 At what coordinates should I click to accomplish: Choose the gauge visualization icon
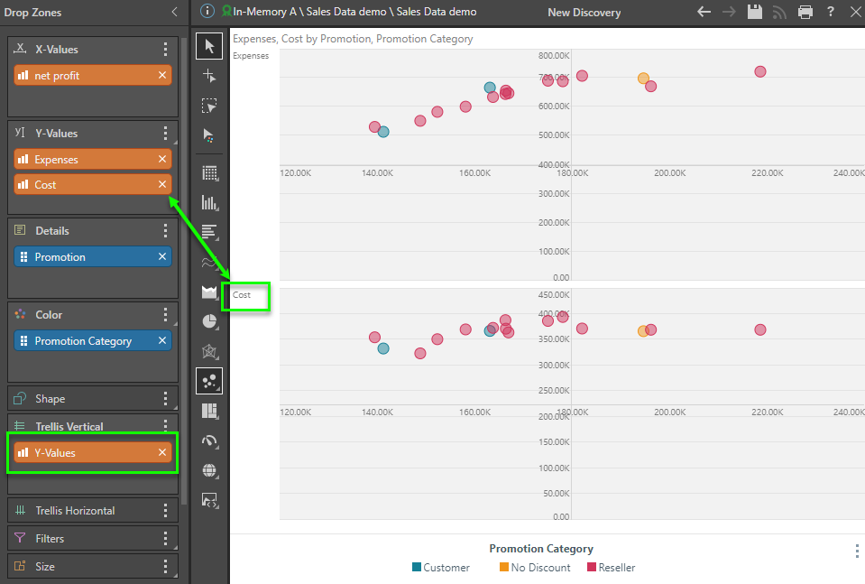coord(209,440)
